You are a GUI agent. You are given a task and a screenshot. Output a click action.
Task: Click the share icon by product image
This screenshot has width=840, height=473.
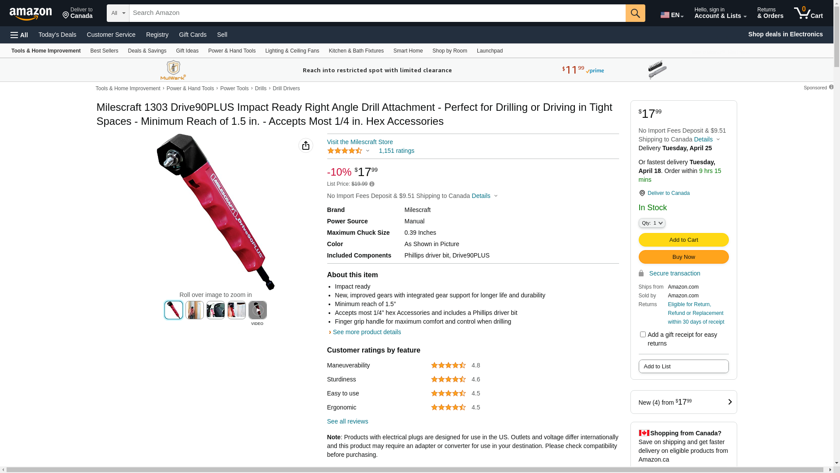tap(306, 145)
